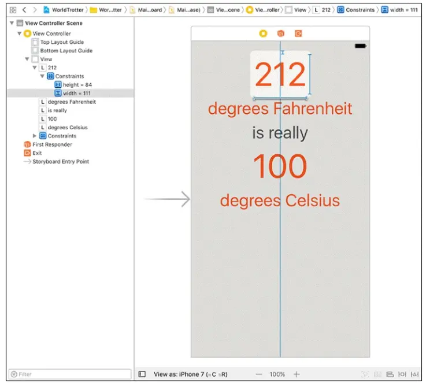Viewport: 426px width, 383px height.
Task: Open Resolve Auto Layout Issues menu
Action: (414, 374)
